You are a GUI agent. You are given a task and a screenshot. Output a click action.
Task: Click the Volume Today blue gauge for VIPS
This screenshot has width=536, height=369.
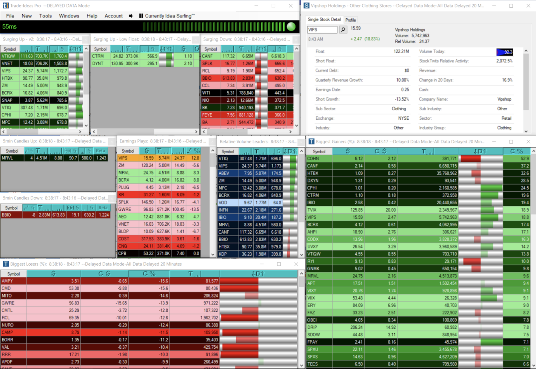[x=504, y=52]
